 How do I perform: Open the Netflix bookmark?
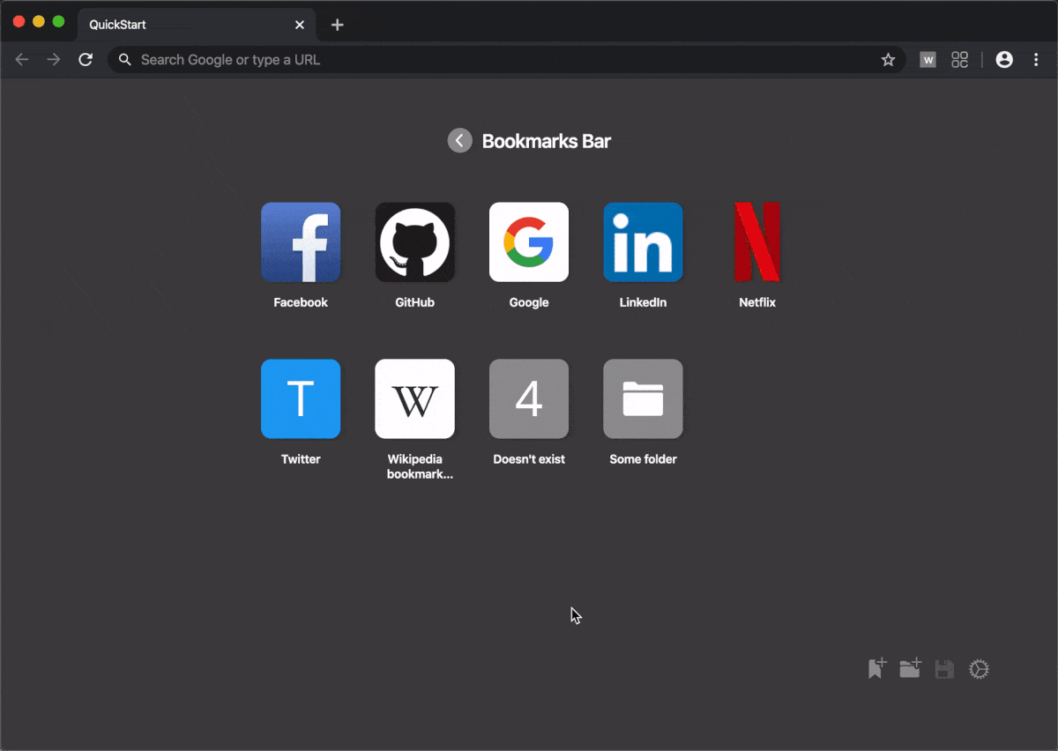pyautogui.click(x=756, y=242)
